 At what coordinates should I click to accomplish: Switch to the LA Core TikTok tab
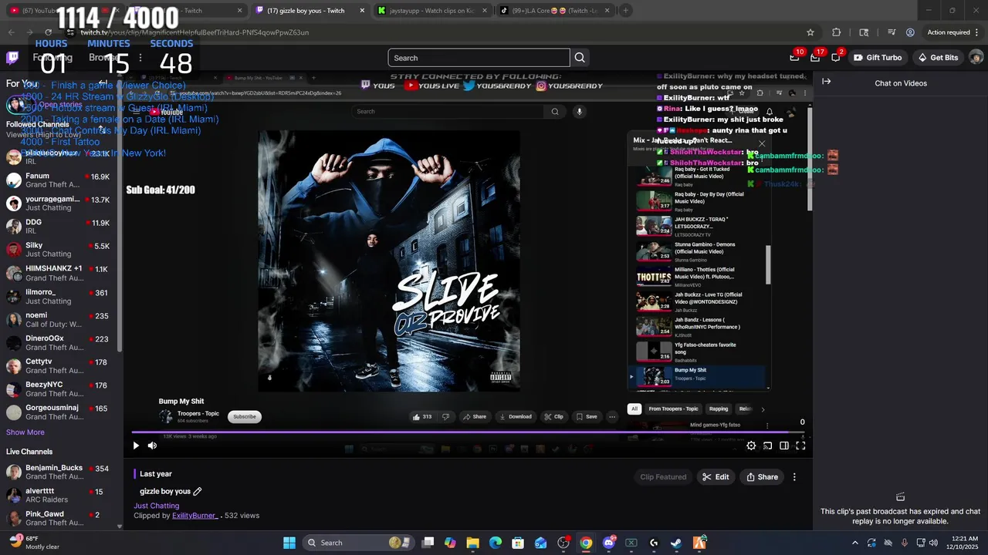pos(555,11)
